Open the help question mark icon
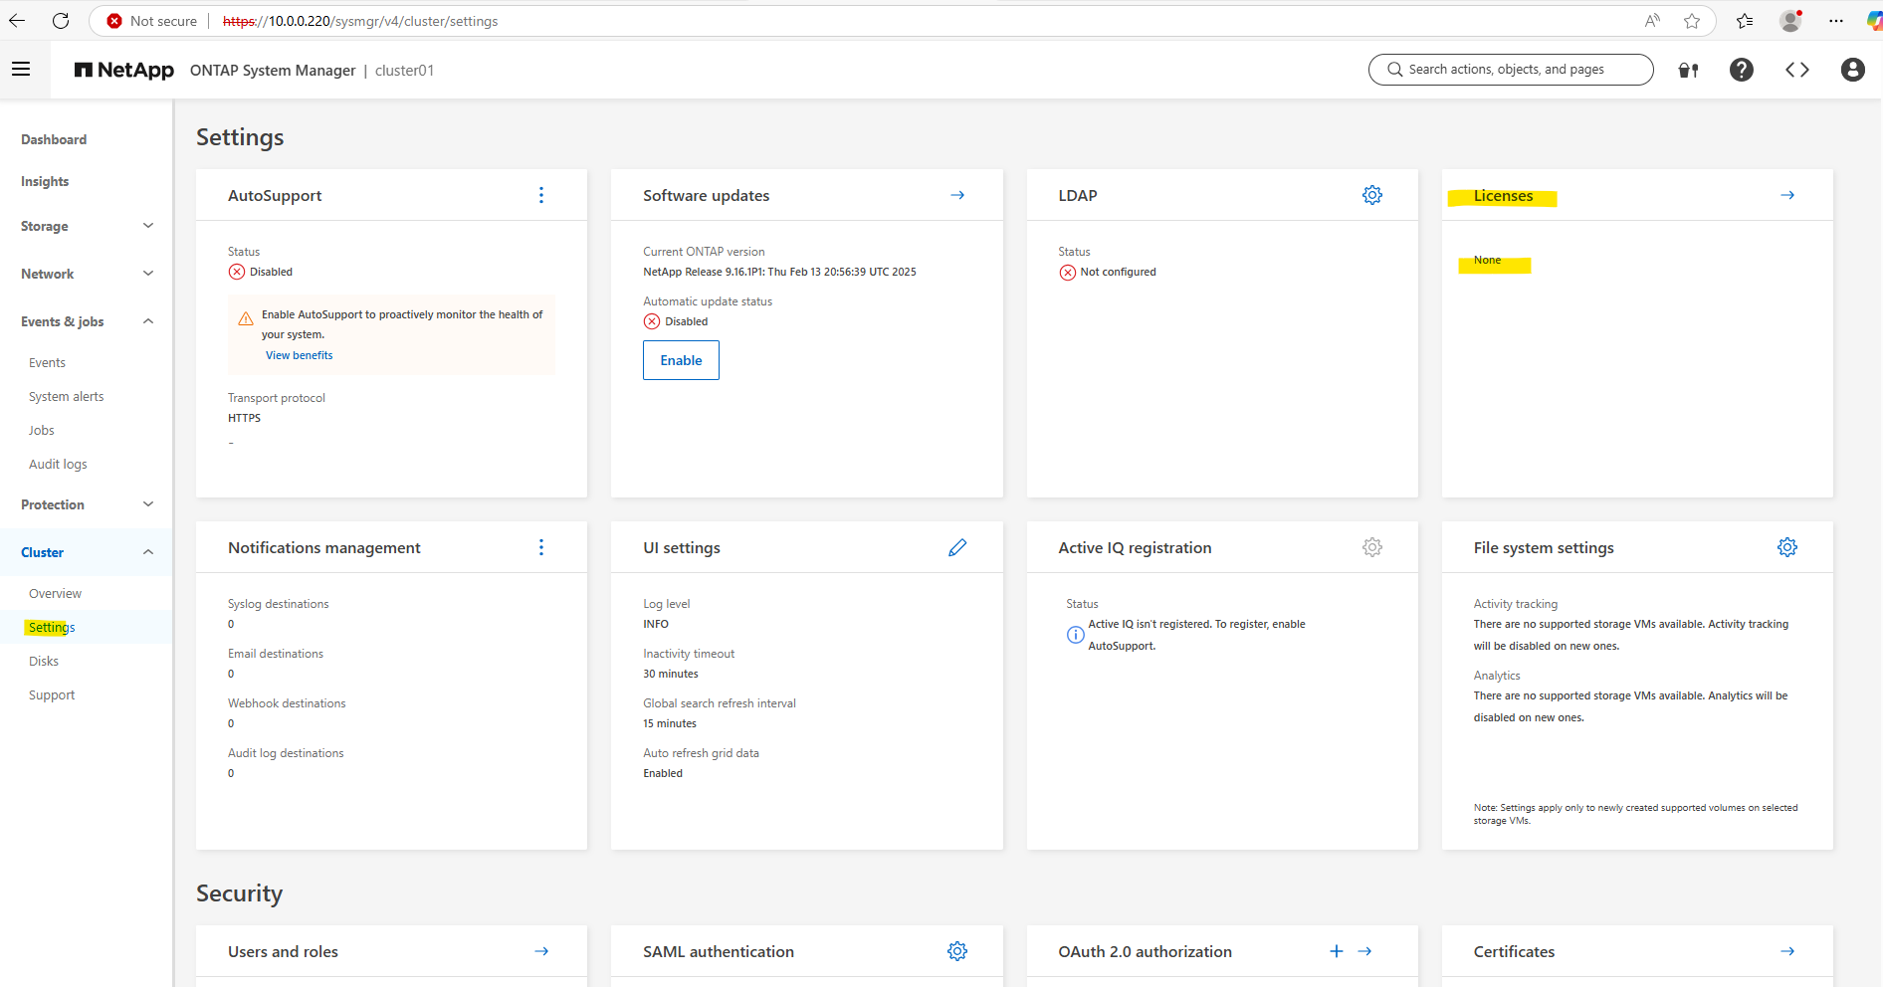This screenshot has height=987, width=1883. (x=1742, y=70)
